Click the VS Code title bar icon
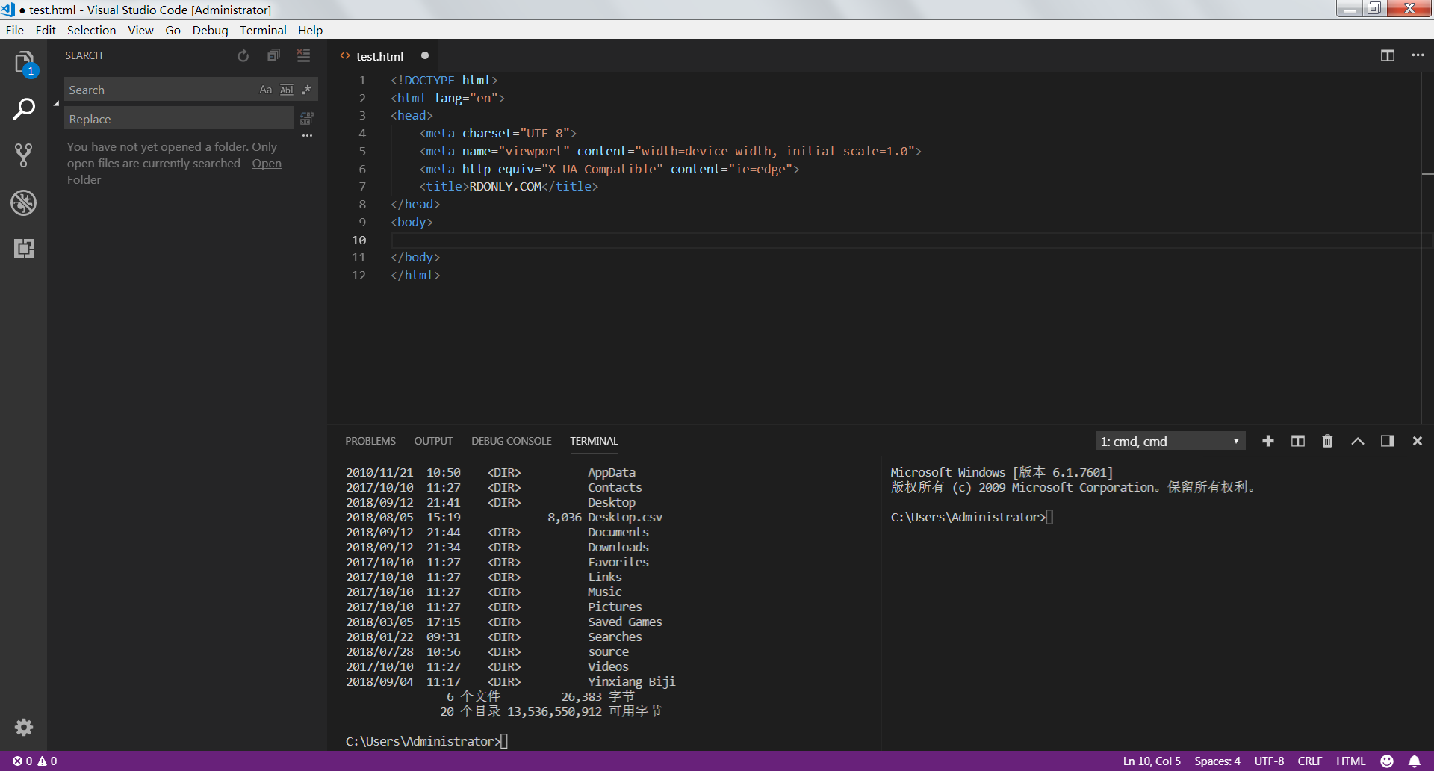This screenshot has width=1434, height=771. click(7, 10)
